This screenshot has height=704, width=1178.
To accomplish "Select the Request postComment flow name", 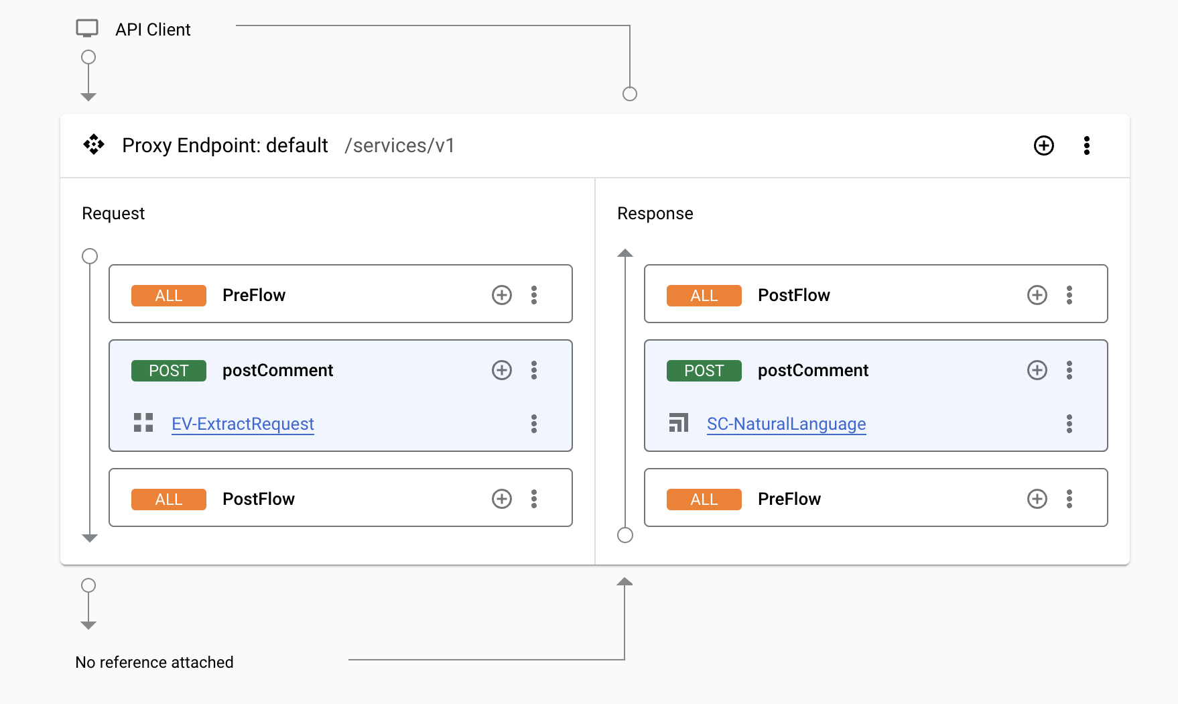I will pyautogui.click(x=277, y=370).
